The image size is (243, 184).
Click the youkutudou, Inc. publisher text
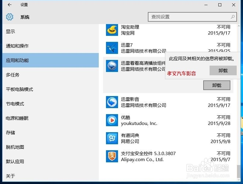139,123
